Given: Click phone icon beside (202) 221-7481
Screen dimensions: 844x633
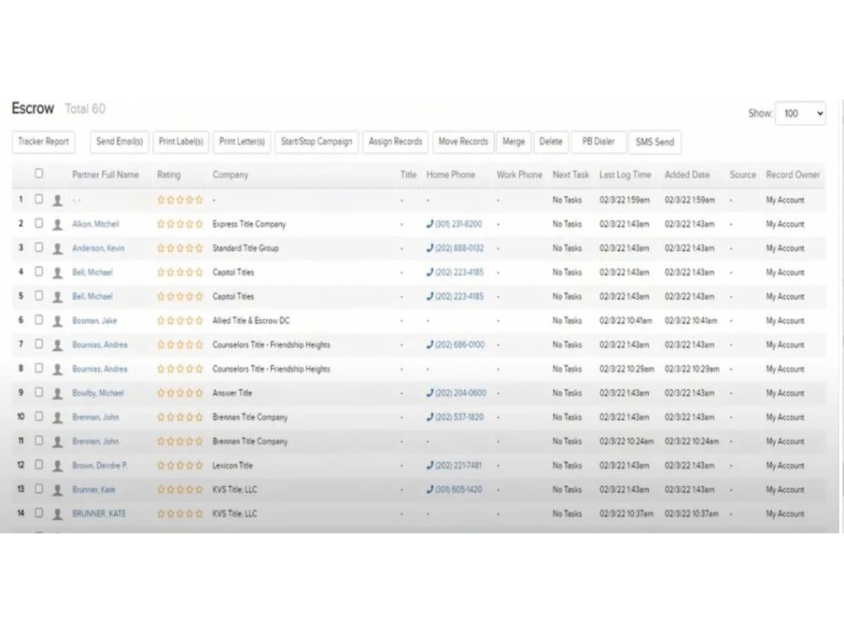Looking at the screenshot, I should pos(430,466).
